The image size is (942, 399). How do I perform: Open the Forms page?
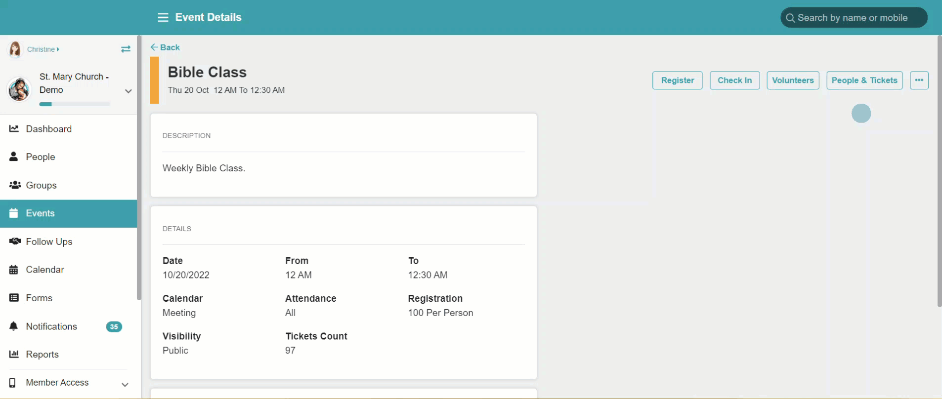tap(68, 298)
